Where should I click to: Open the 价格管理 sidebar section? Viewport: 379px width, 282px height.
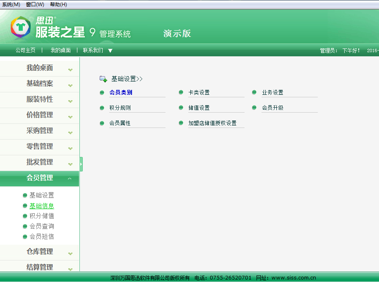pyautogui.click(x=40, y=115)
